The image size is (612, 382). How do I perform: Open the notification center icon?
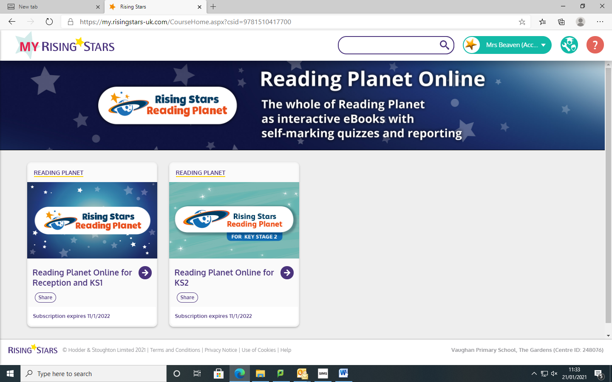coord(598,374)
